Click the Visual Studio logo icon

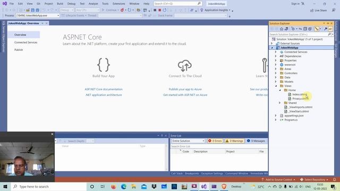click(5, 4)
